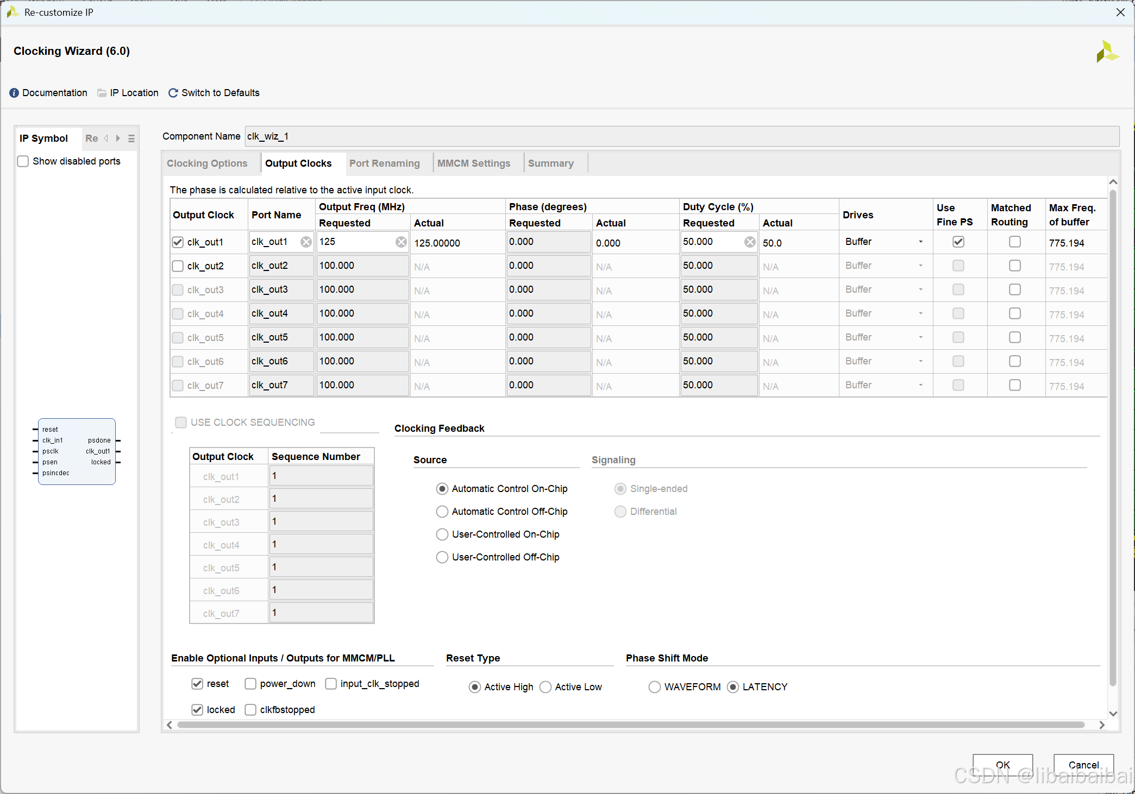The height and width of the screenshot is (794, 1135).
Task: Open the IP Symbol panel tab list icon
Action: (x=131, y=138)
